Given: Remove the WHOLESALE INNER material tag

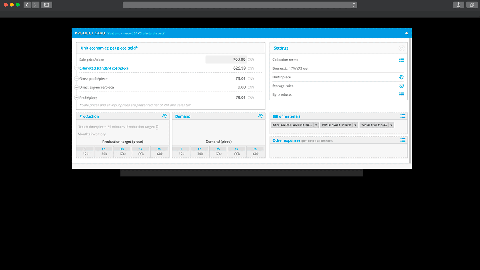Looking at the screenshot, I should (355, 125).
